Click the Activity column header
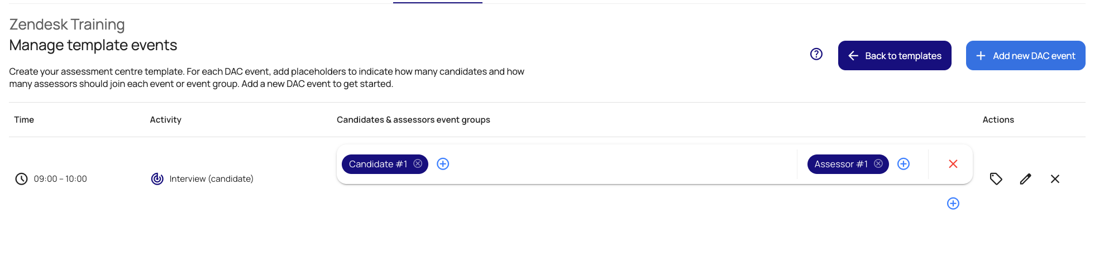 [165, 120]
